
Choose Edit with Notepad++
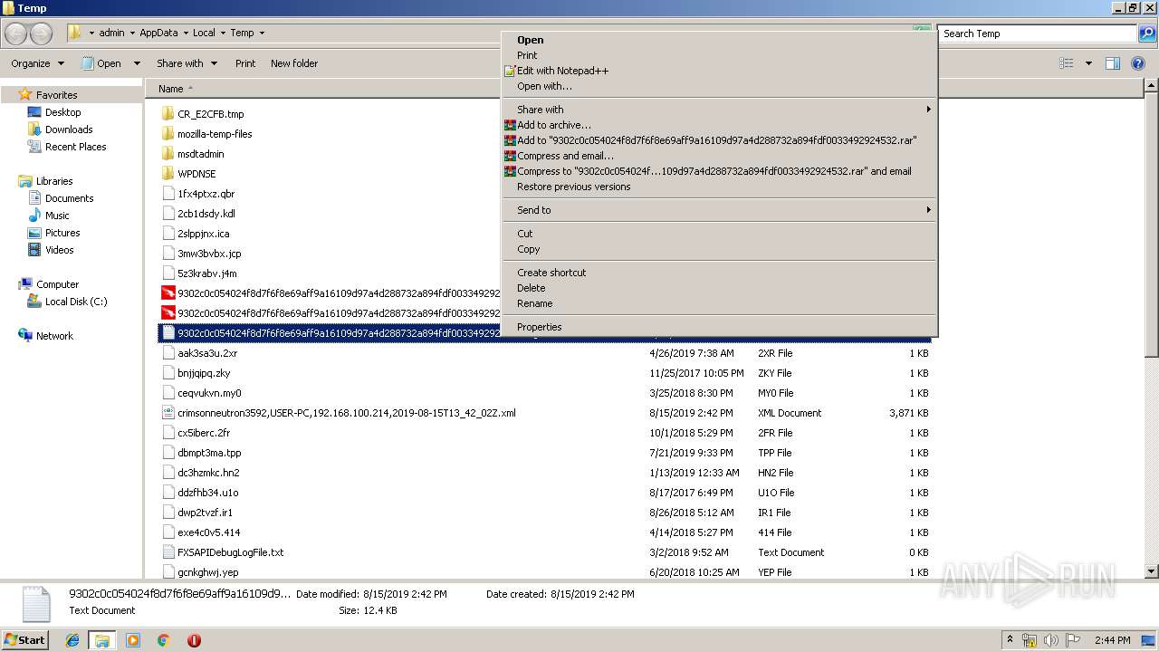pyautogui.click(x=720, y=71)
